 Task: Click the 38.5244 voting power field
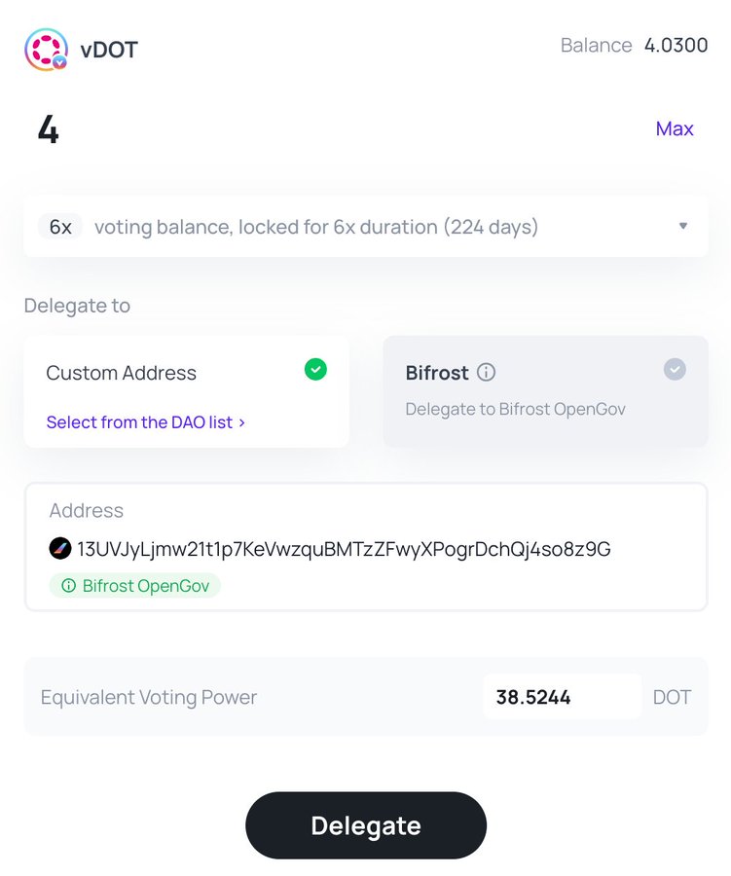coord(562,697)
